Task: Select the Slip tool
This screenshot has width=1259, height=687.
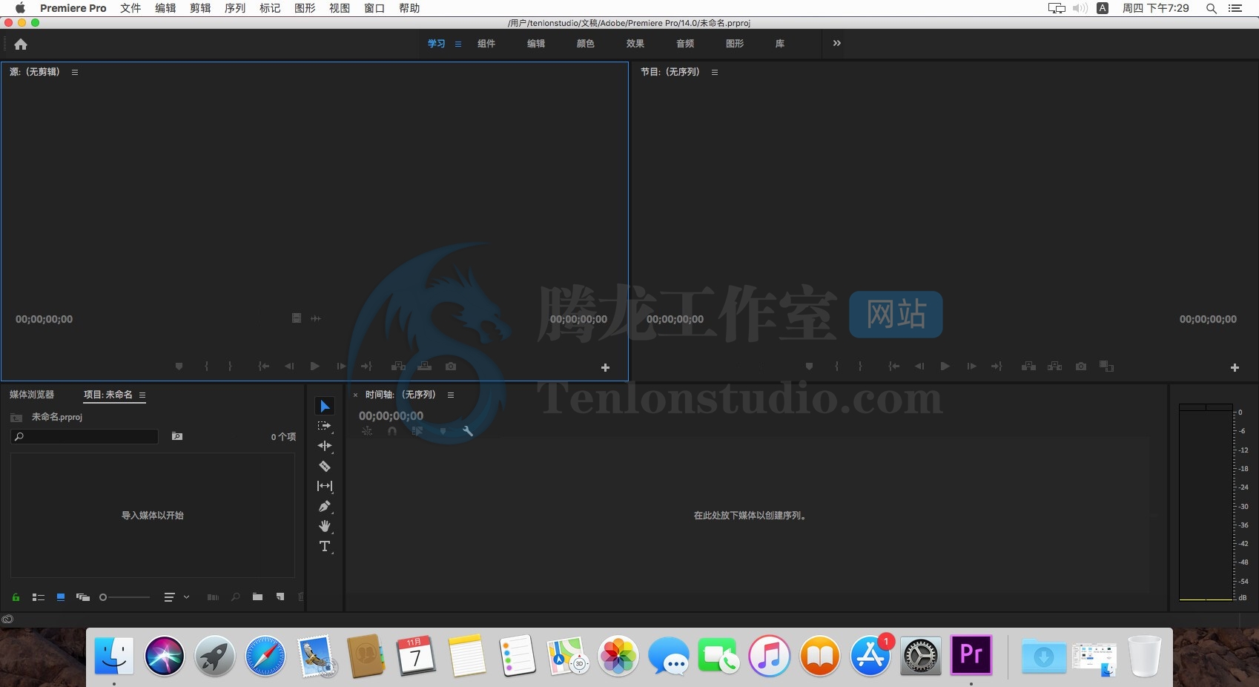Action: pyautogui.click(x=325, y=486)
